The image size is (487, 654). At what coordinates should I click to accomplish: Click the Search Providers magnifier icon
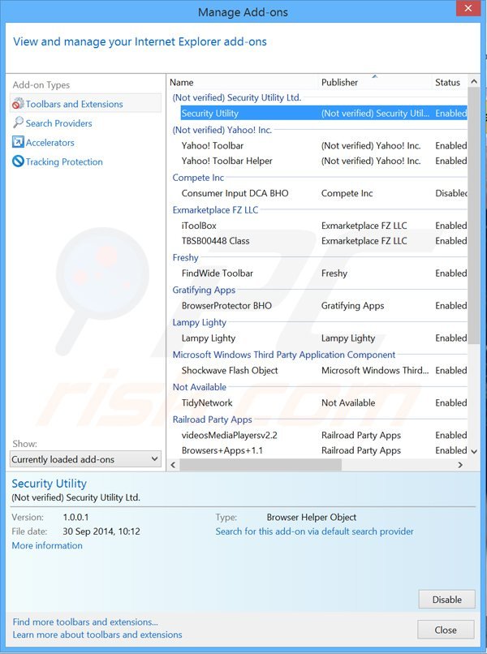[x=18, y=123]
